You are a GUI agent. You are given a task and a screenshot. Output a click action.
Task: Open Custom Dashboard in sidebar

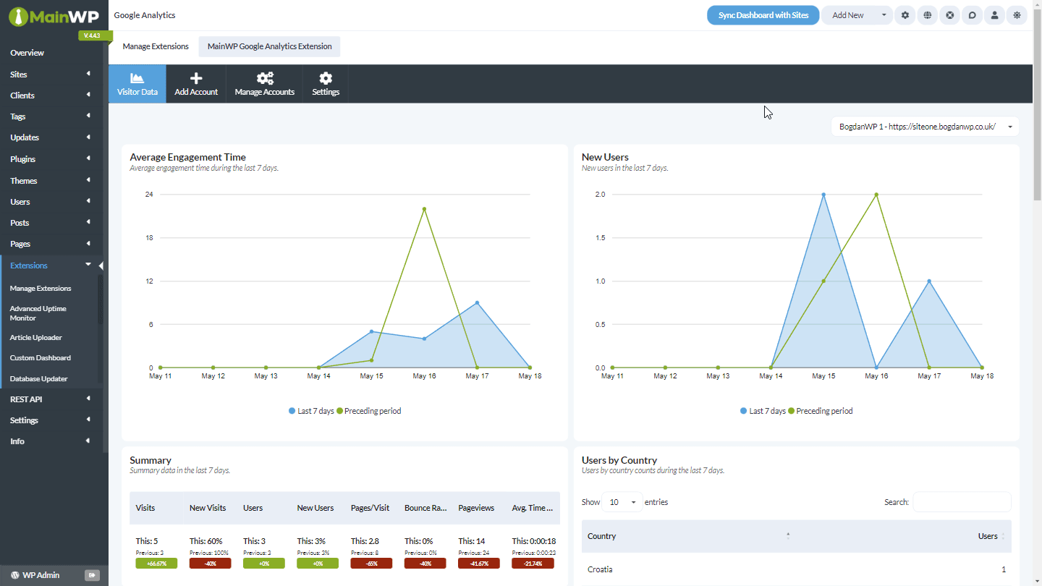coord(41,358)
